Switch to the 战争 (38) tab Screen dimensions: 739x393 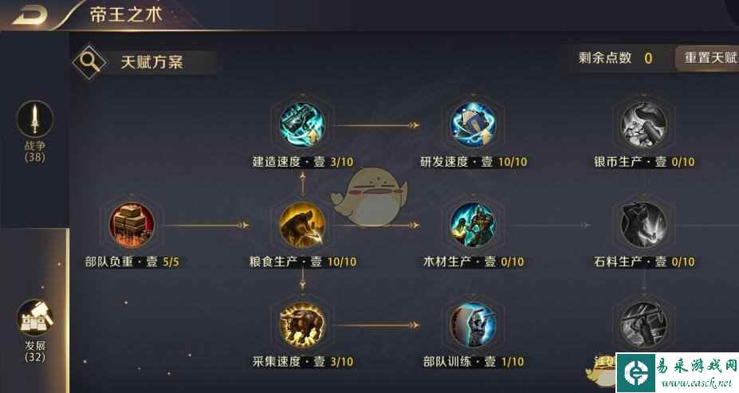point(35,132)
